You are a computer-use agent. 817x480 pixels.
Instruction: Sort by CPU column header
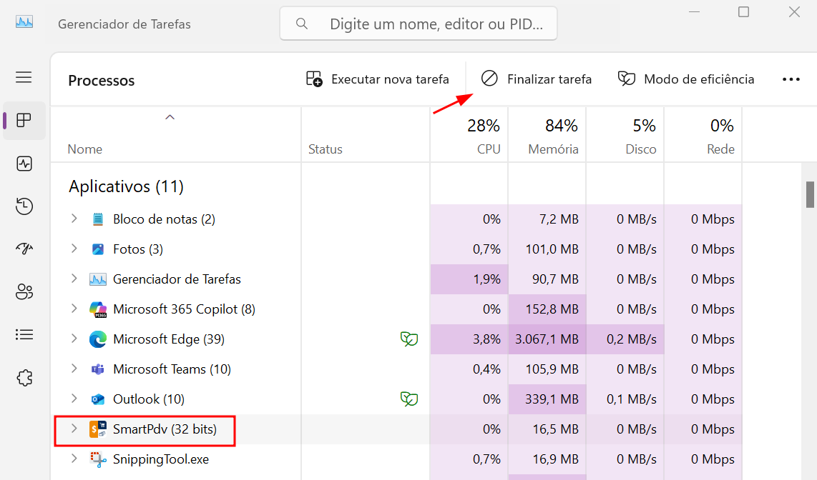click(469, 136)
